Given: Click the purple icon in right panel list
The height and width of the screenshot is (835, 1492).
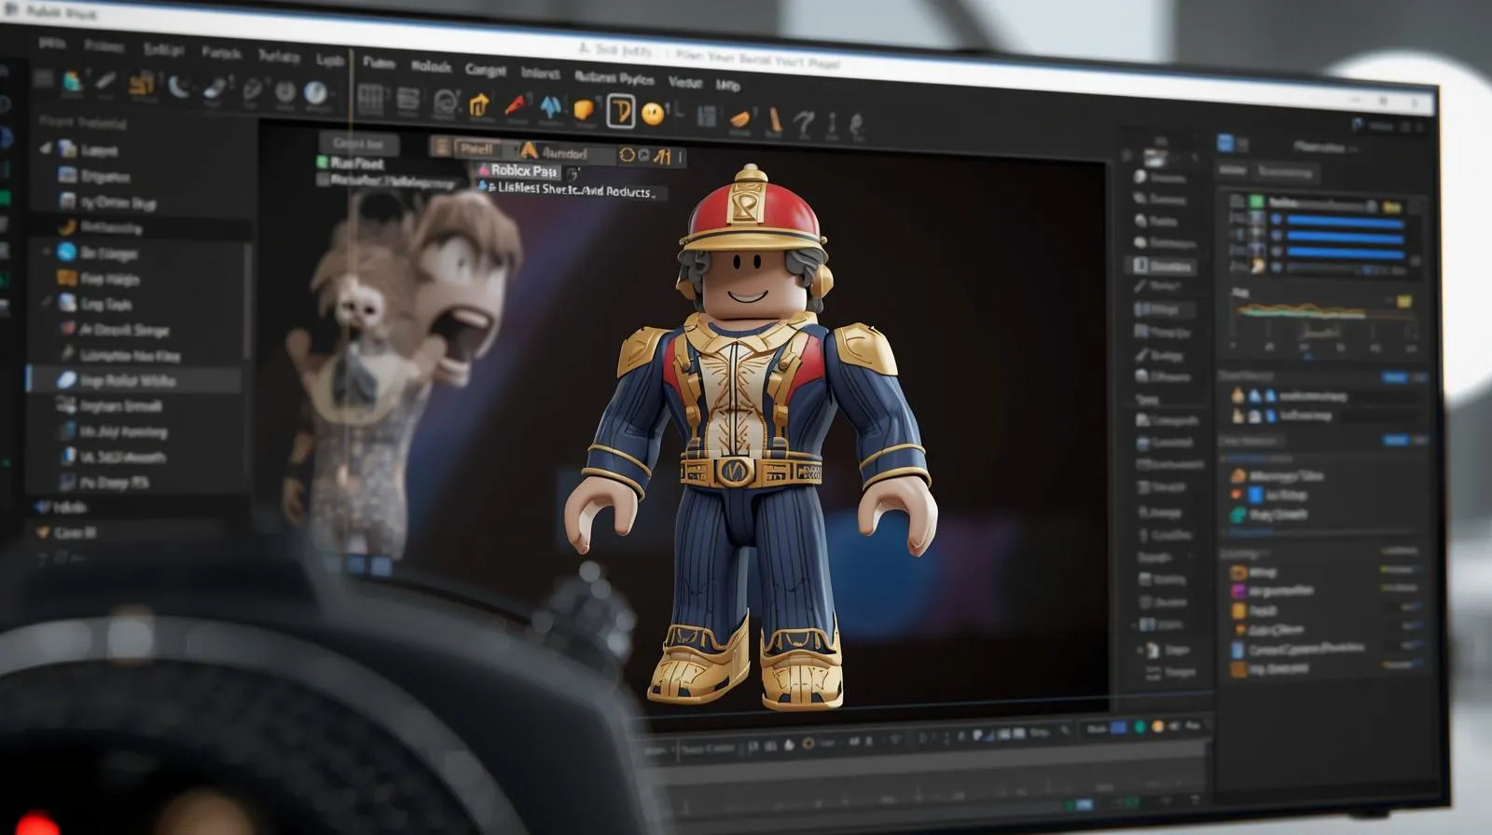Looking at the screenshot, I should [1238, 591].
